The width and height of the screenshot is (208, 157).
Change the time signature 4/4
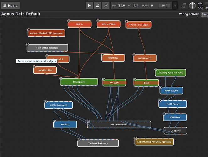tap(136, 6)
